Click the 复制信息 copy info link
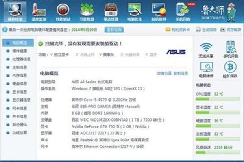This screenshot has height=162, width=244. (181, 73)
